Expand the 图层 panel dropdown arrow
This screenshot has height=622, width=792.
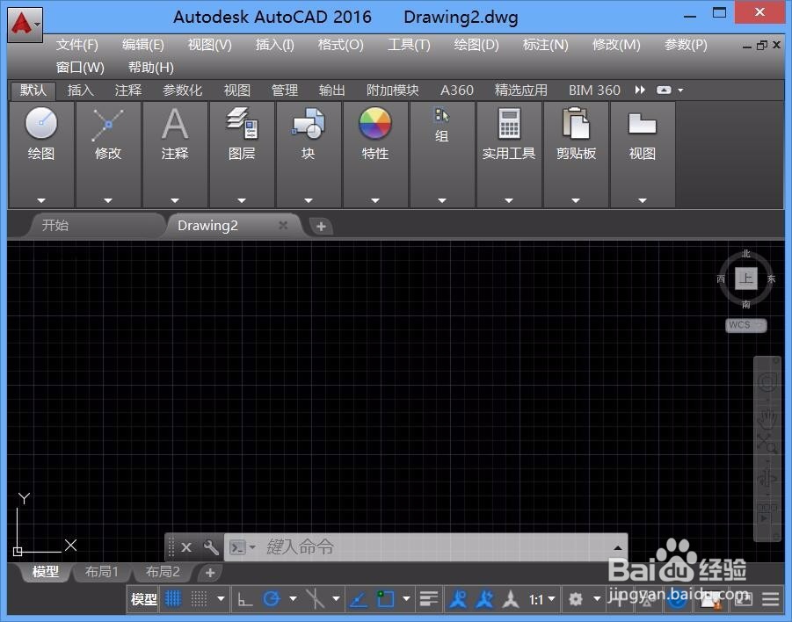click(242, 200)
